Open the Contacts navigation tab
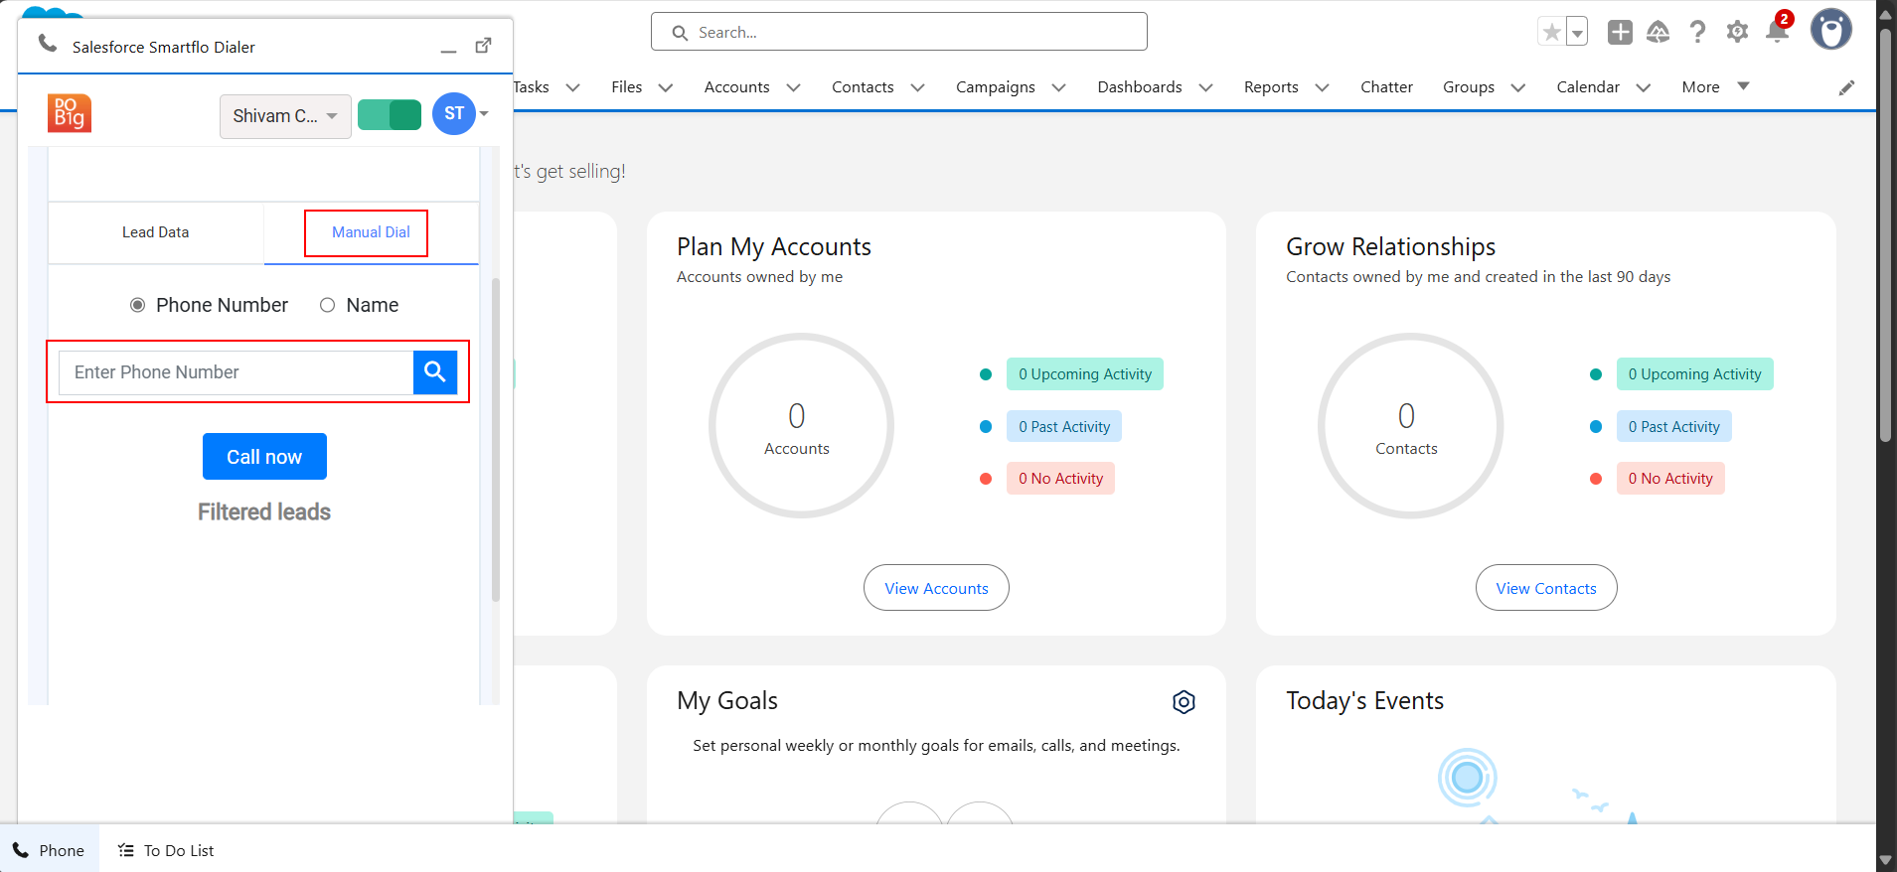The width and height of the screenshot is (1897, 872). (863, 87)
